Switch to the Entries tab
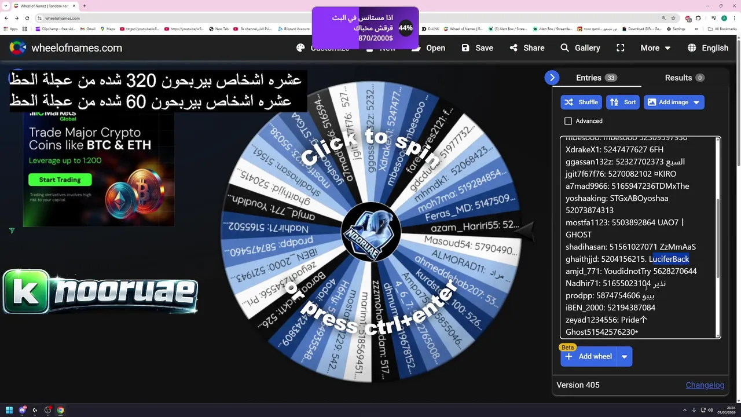 click(x=596, y=78)
